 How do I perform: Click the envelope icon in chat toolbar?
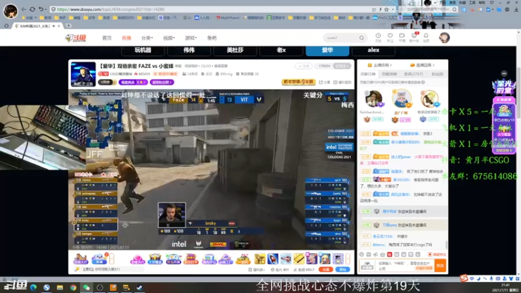(369, 255)
